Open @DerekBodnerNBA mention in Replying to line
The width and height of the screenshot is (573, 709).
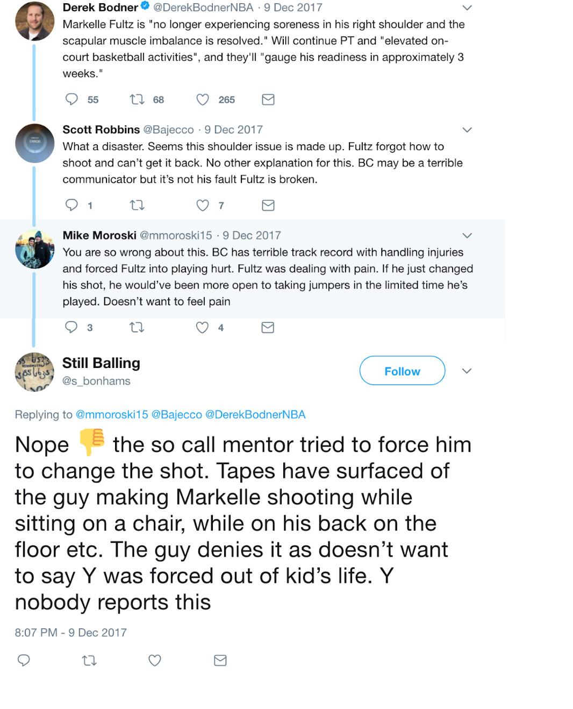255,414
